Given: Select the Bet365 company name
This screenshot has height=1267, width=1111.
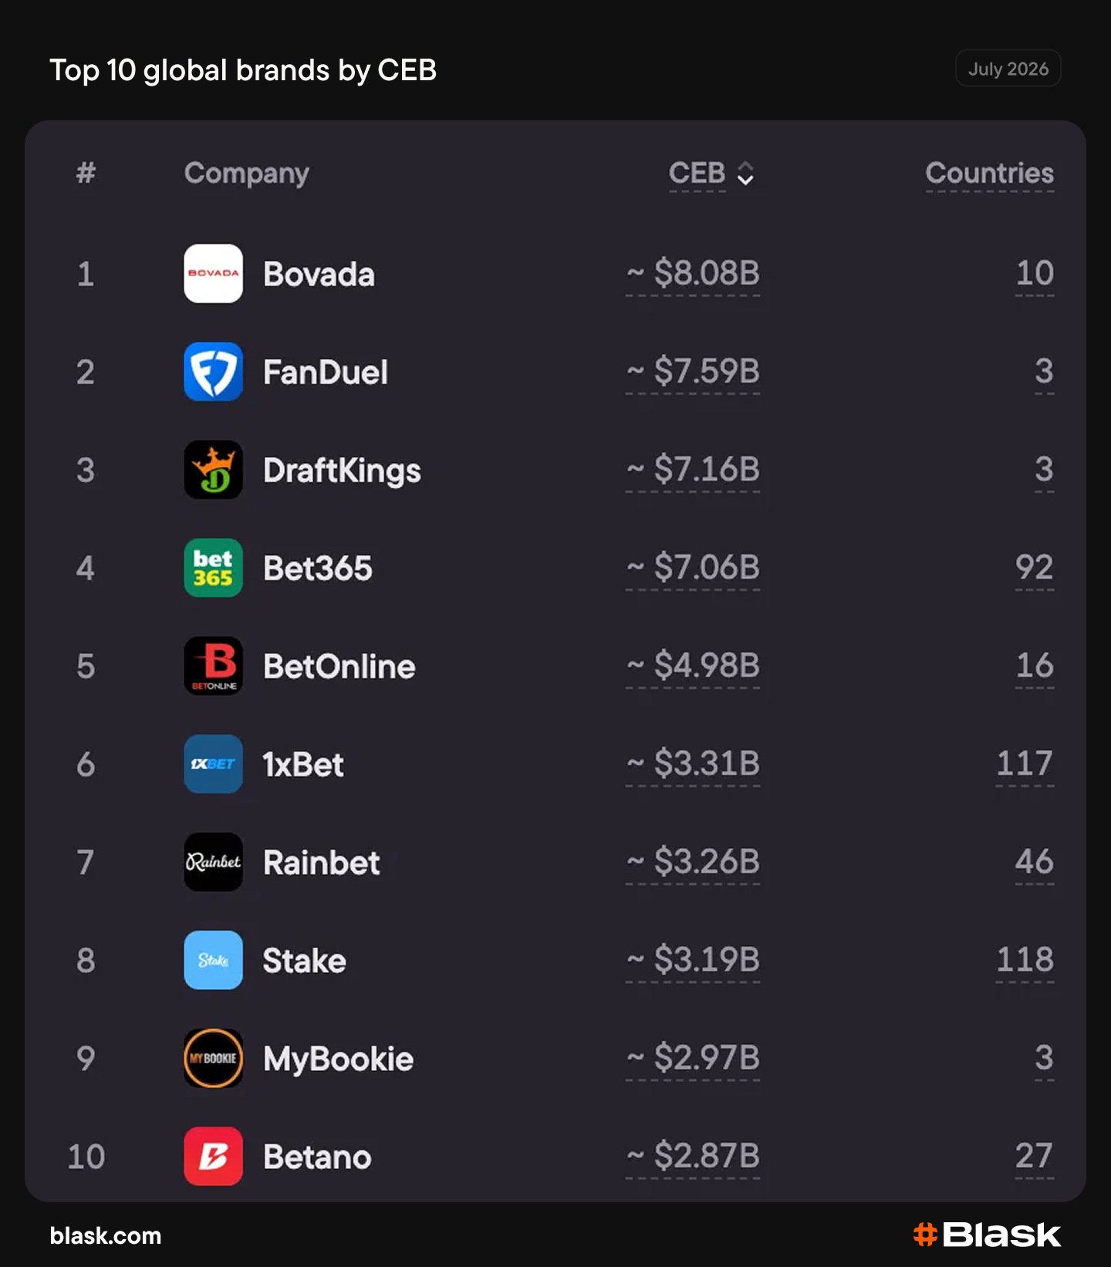Looking at the screenshot, I should [x=317, y=569].
